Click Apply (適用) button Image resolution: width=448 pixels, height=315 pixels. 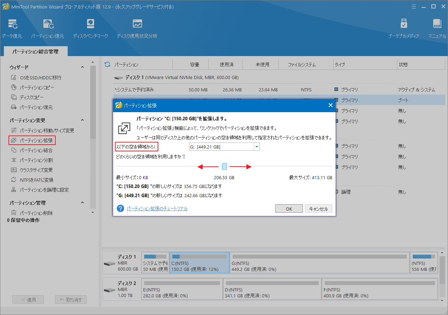coord(28,299)
